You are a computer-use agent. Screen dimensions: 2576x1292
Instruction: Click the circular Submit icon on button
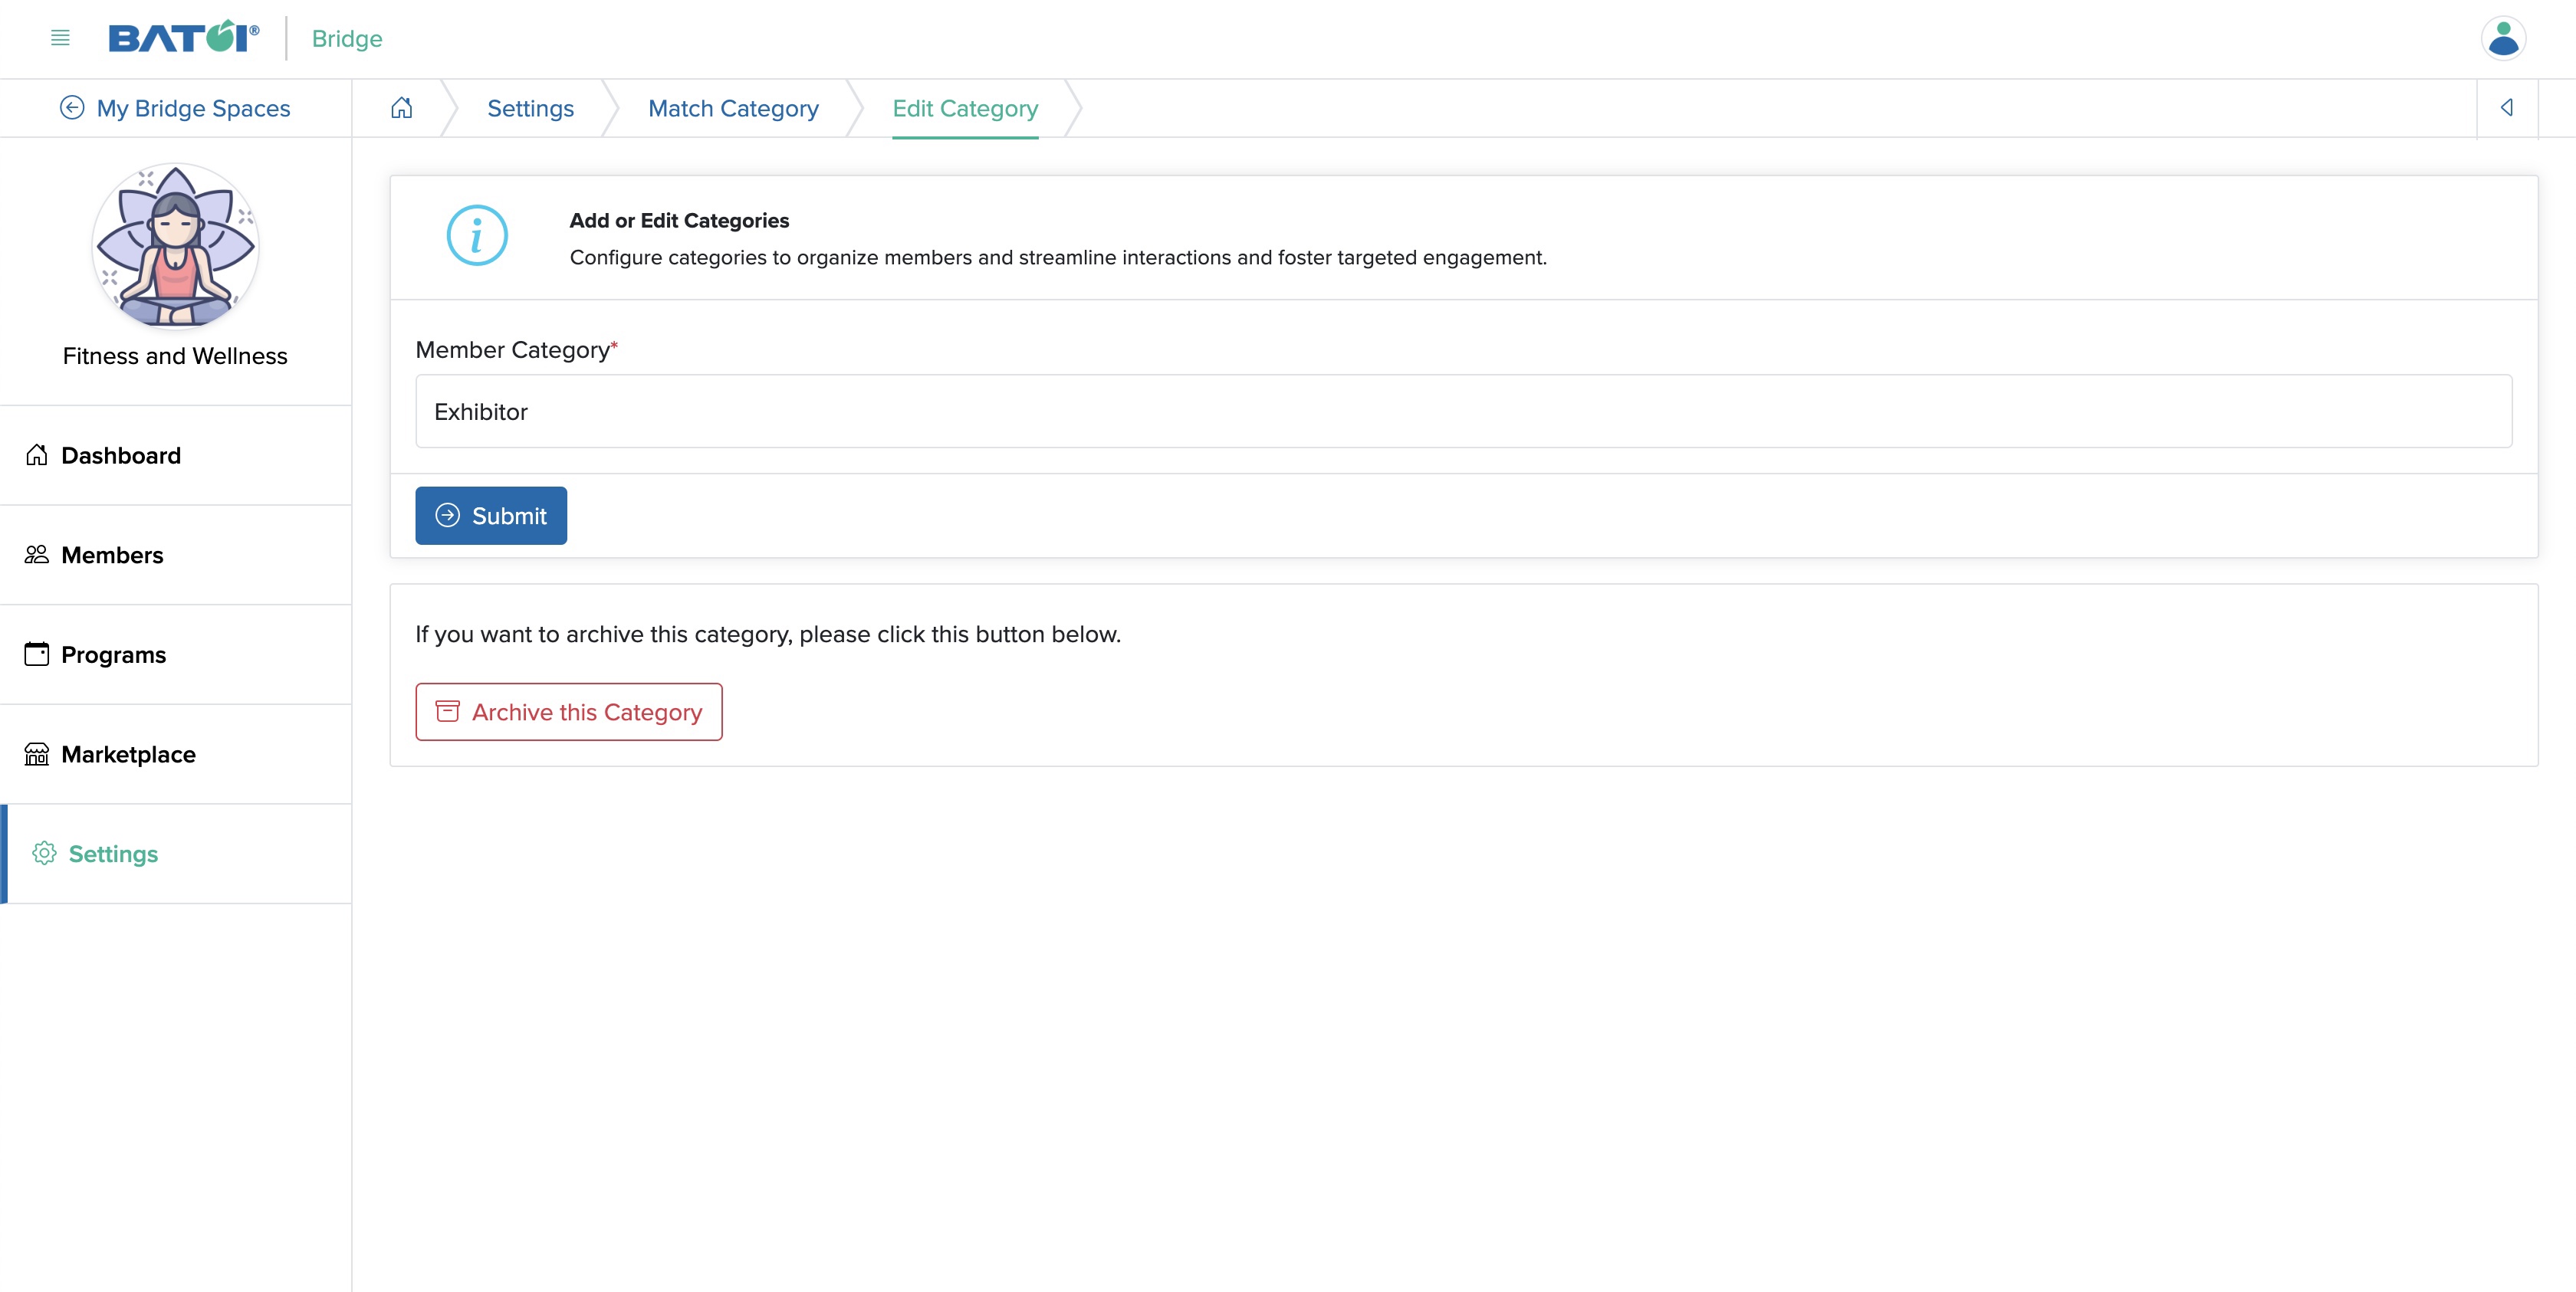[x=447, y=514]
